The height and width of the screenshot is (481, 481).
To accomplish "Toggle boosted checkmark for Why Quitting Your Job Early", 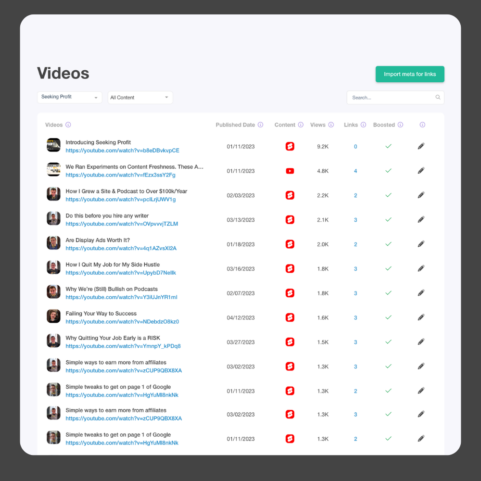I will 388,342.
